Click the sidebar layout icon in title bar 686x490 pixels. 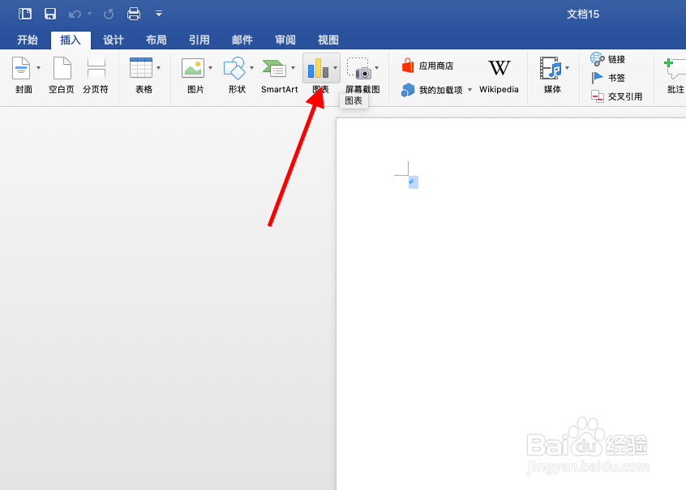tap(25, 14)
